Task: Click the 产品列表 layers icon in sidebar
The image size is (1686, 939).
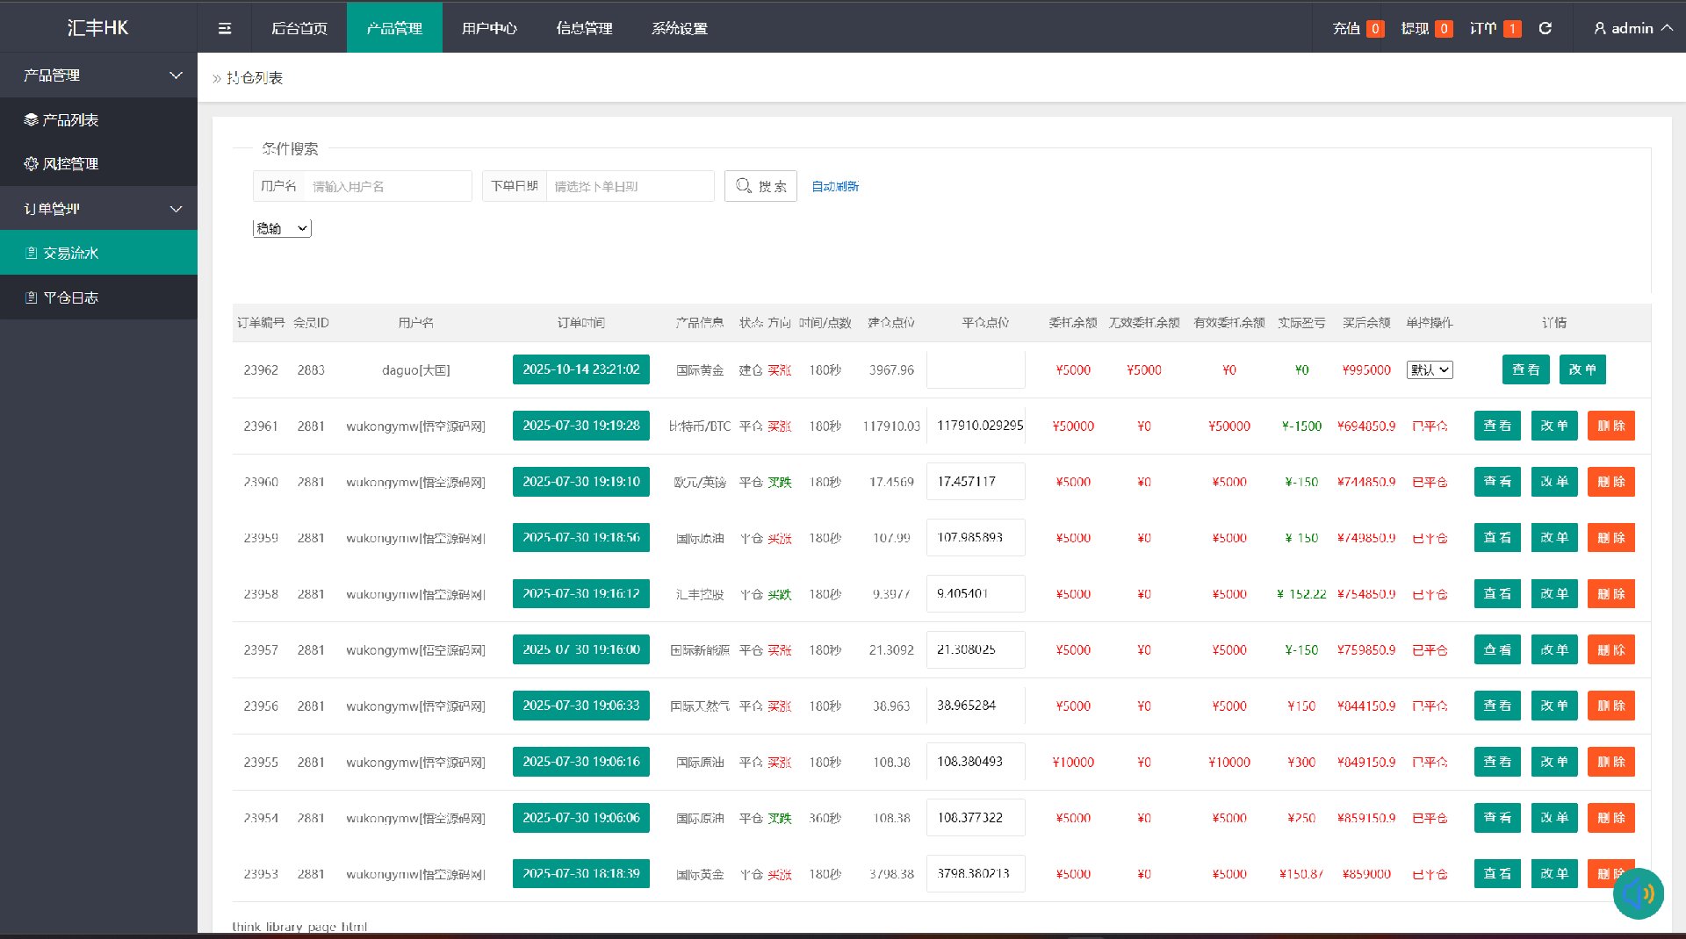Action: click(x=31, y=120)
